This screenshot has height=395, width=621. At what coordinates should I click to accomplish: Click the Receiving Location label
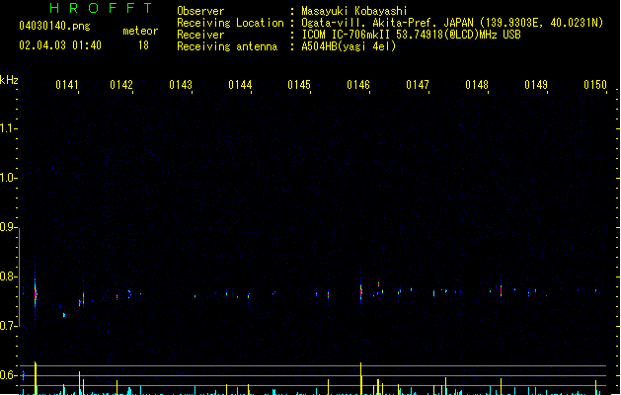click(x=230, y=23)
